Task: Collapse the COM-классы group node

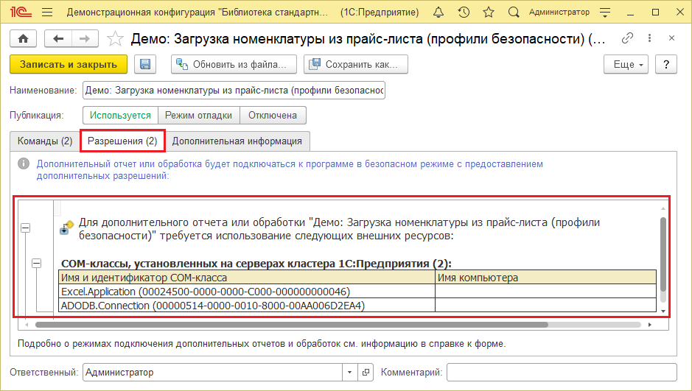Action: coord(37,263)
